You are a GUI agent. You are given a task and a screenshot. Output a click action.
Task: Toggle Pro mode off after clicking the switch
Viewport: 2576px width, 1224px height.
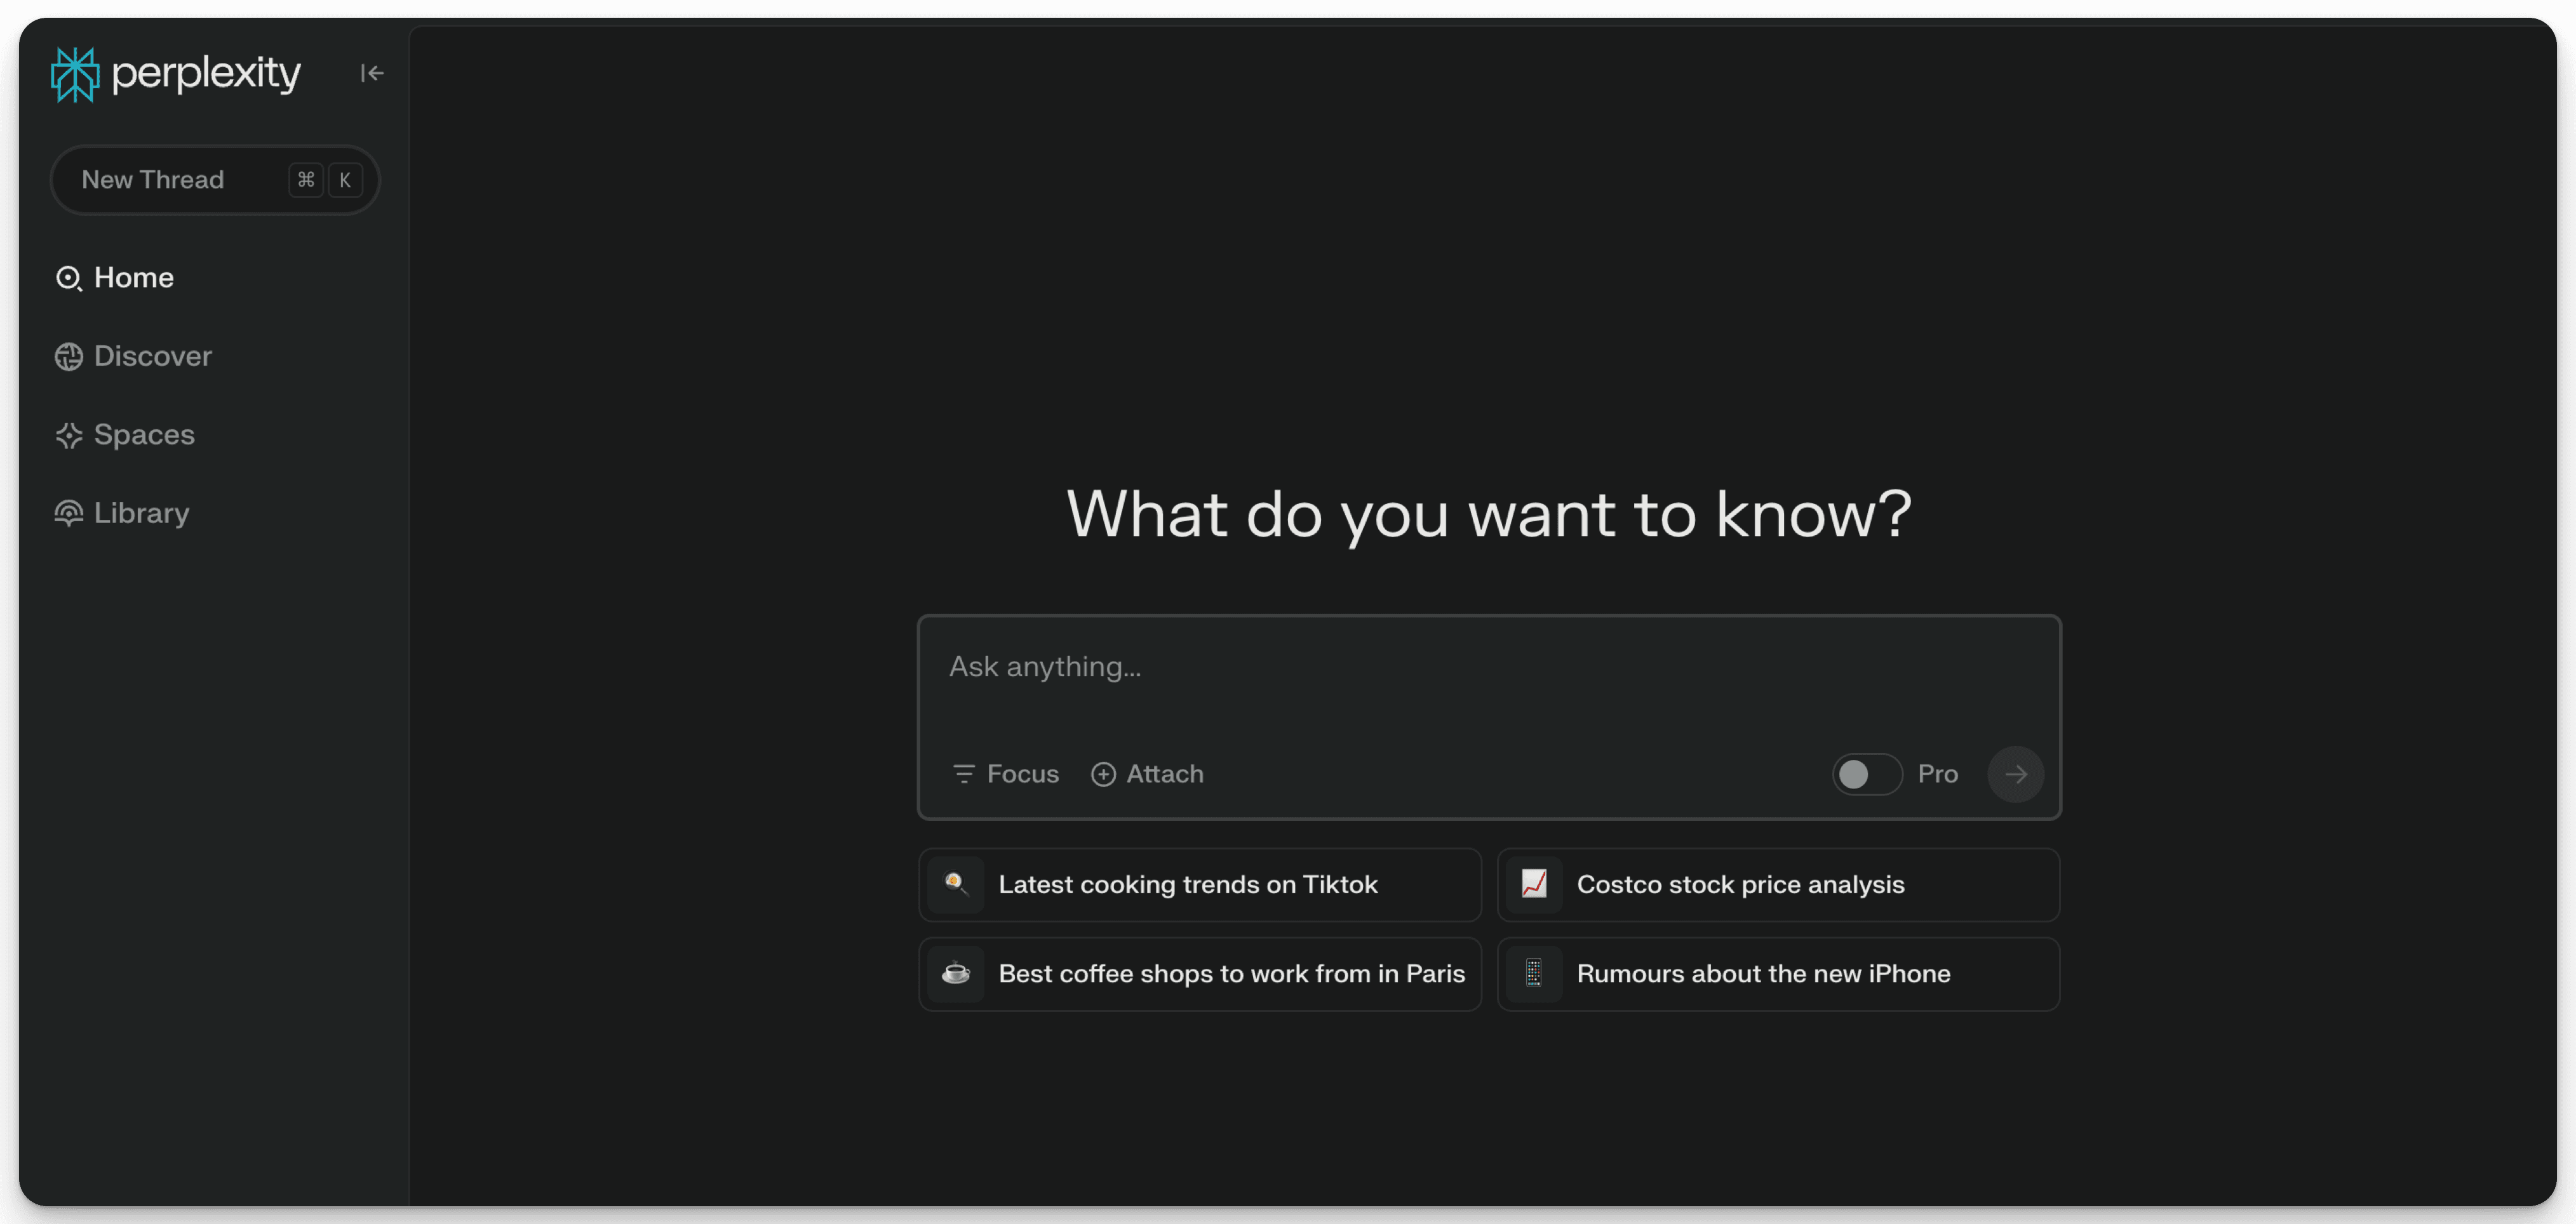point(1866,773)
